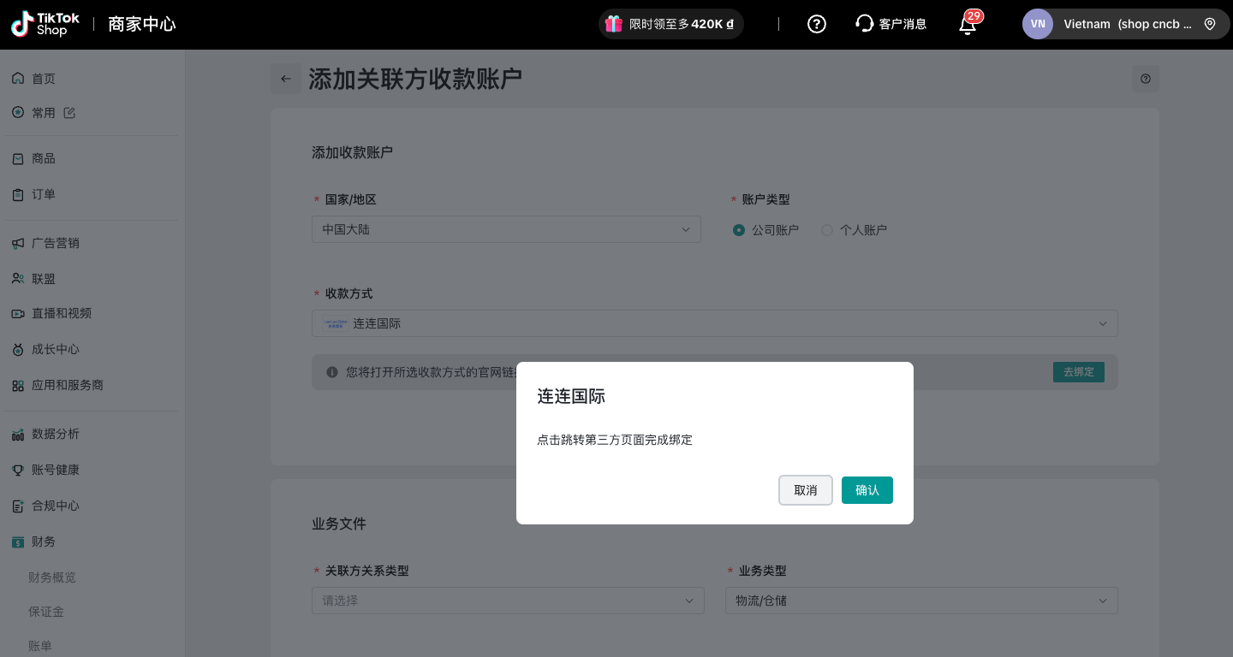Open notifications bell with 29 badge
The image size is (1233, 657).
tap(968, 24)
